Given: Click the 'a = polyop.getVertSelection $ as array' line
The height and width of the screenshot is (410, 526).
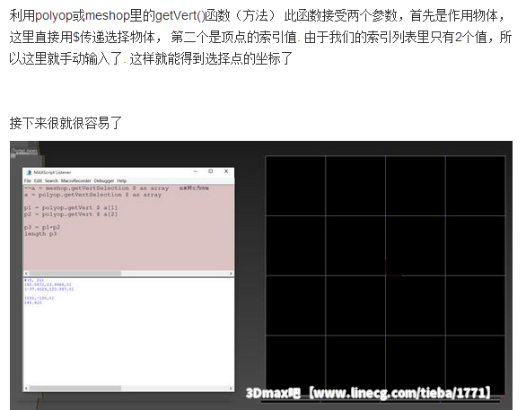Looking at the screenshot, I should tap(92, 195).
